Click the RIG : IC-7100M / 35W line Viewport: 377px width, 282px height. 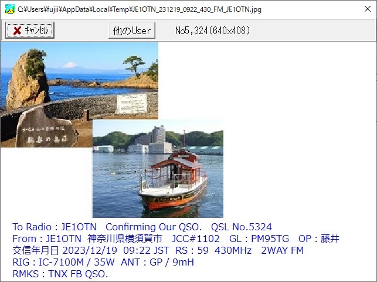(x=63, y=262)
